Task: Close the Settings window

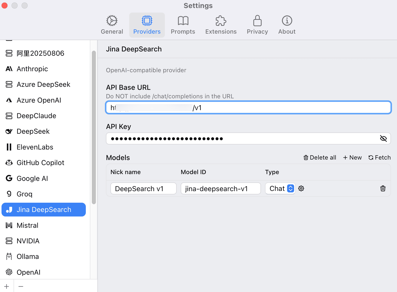Action: 5,6
